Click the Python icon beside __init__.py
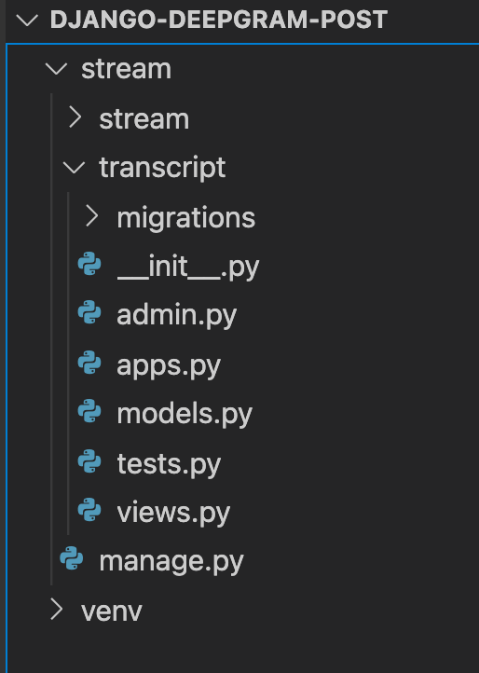The width and height of the screenshot is (479, 673). pyautogui.click(x=89, y=264)
